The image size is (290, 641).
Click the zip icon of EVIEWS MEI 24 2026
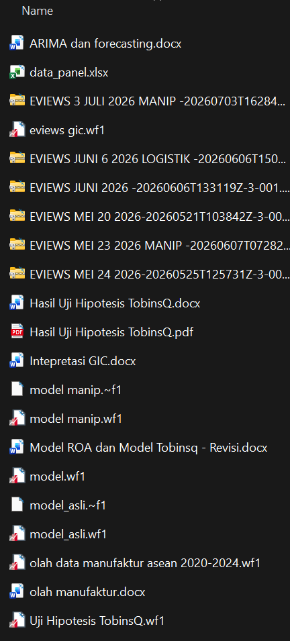tap(17, 275)
